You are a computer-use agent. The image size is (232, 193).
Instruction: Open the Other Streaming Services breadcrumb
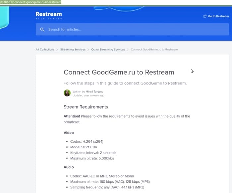click(108, 50)
